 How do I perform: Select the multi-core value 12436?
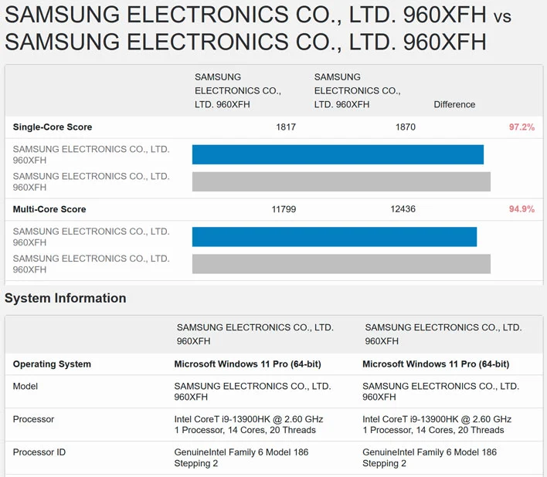[x=403, y=209]
